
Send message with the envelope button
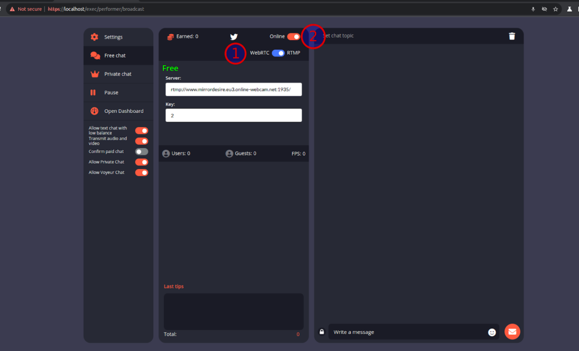pyautogui.click(x=512, y=331)
